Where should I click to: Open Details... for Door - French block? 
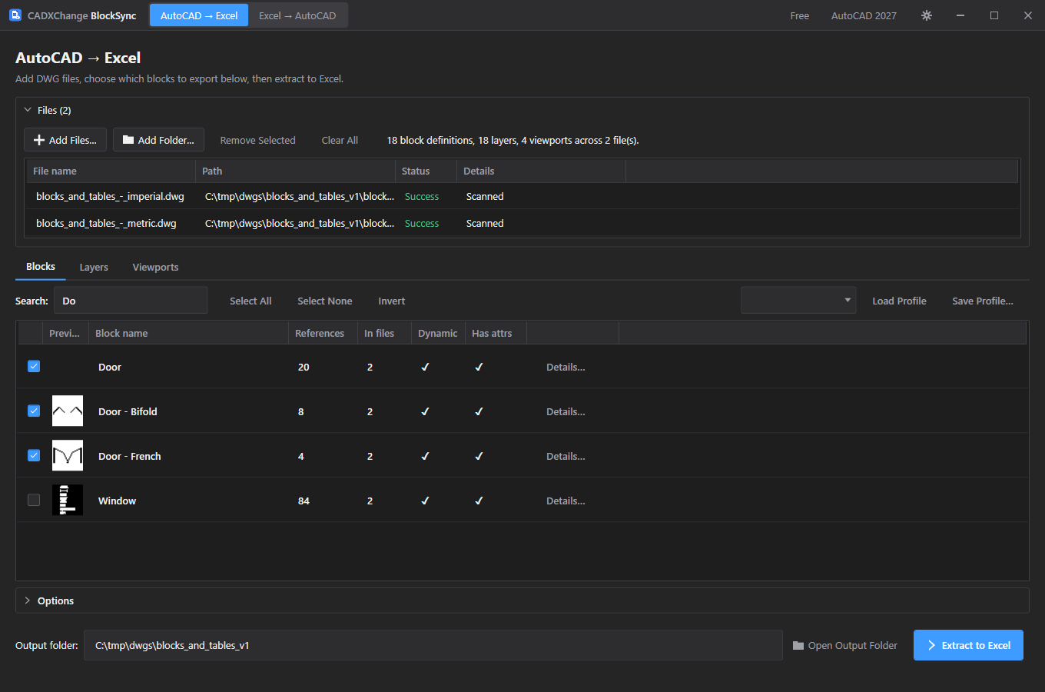click(566, 456)
